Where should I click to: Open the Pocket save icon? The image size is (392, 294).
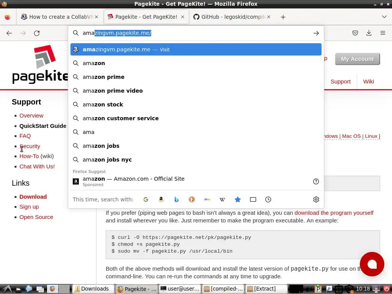[x=355, y=33]
